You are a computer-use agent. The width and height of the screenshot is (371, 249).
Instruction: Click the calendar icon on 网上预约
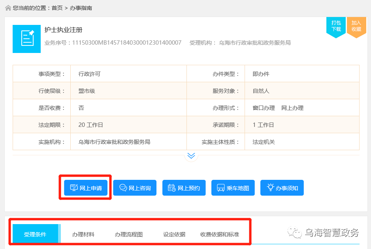click(172, 188)
